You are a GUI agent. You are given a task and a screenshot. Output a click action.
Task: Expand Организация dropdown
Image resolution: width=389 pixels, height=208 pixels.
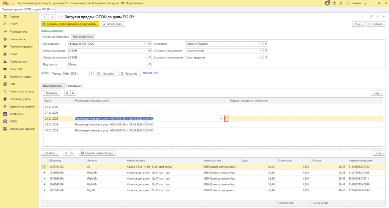(x=145, y=44)
